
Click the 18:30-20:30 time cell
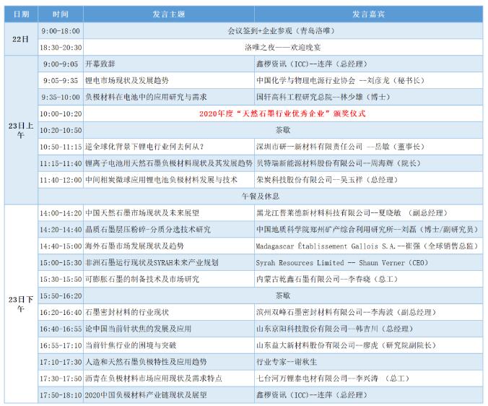(61, 48)
